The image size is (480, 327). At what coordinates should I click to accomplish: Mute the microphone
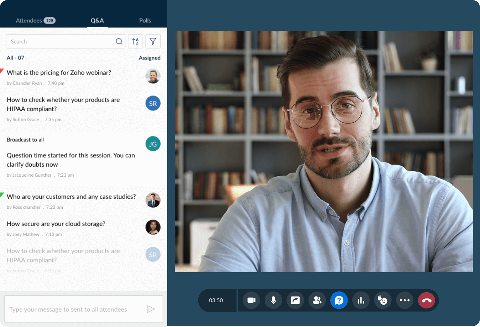pos(273,300)
